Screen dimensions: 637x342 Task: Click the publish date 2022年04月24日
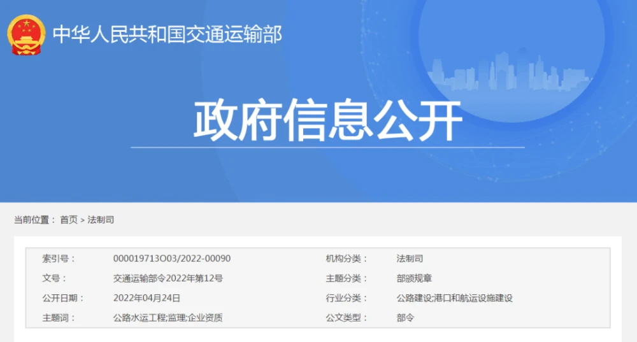[147, 297]
